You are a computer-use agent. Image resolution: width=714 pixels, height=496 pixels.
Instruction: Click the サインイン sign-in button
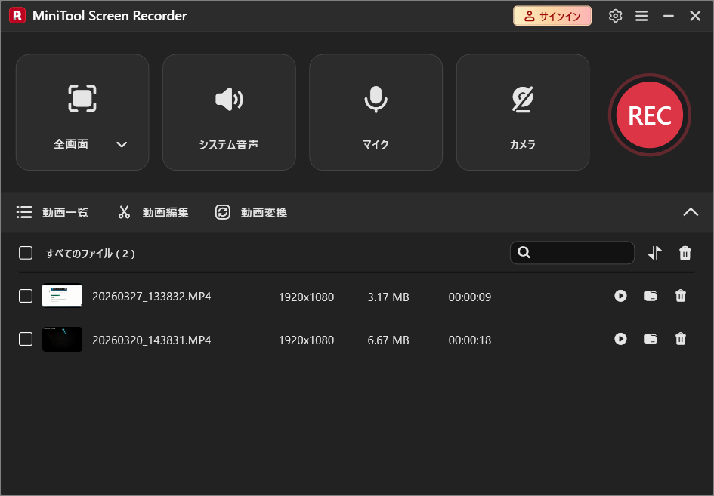pos(552,15)
